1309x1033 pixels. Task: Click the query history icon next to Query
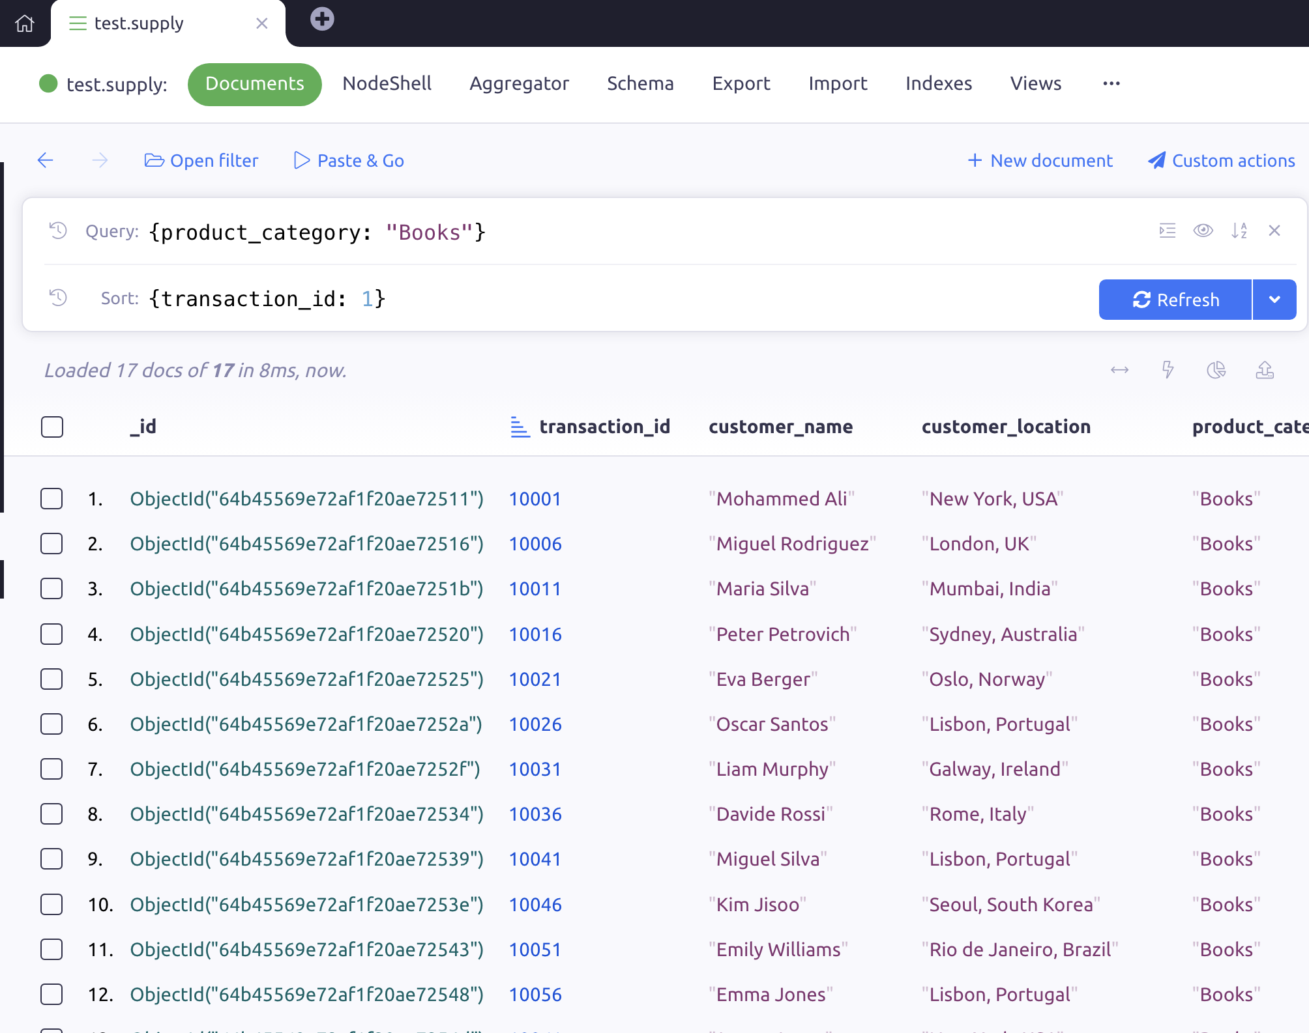[59, 231]
